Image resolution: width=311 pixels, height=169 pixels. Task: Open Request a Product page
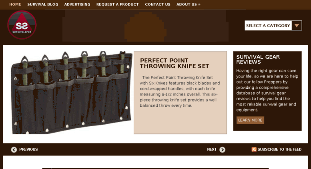(117, 4)
